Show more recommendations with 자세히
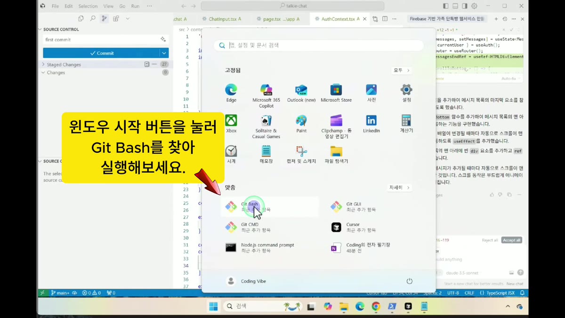The width and height of the screenshot is (565, 318). tap(399, 188)
